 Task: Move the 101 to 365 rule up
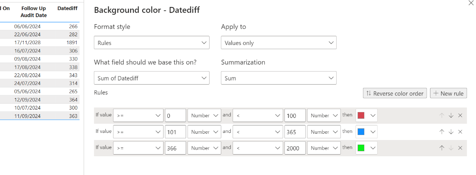442,132
